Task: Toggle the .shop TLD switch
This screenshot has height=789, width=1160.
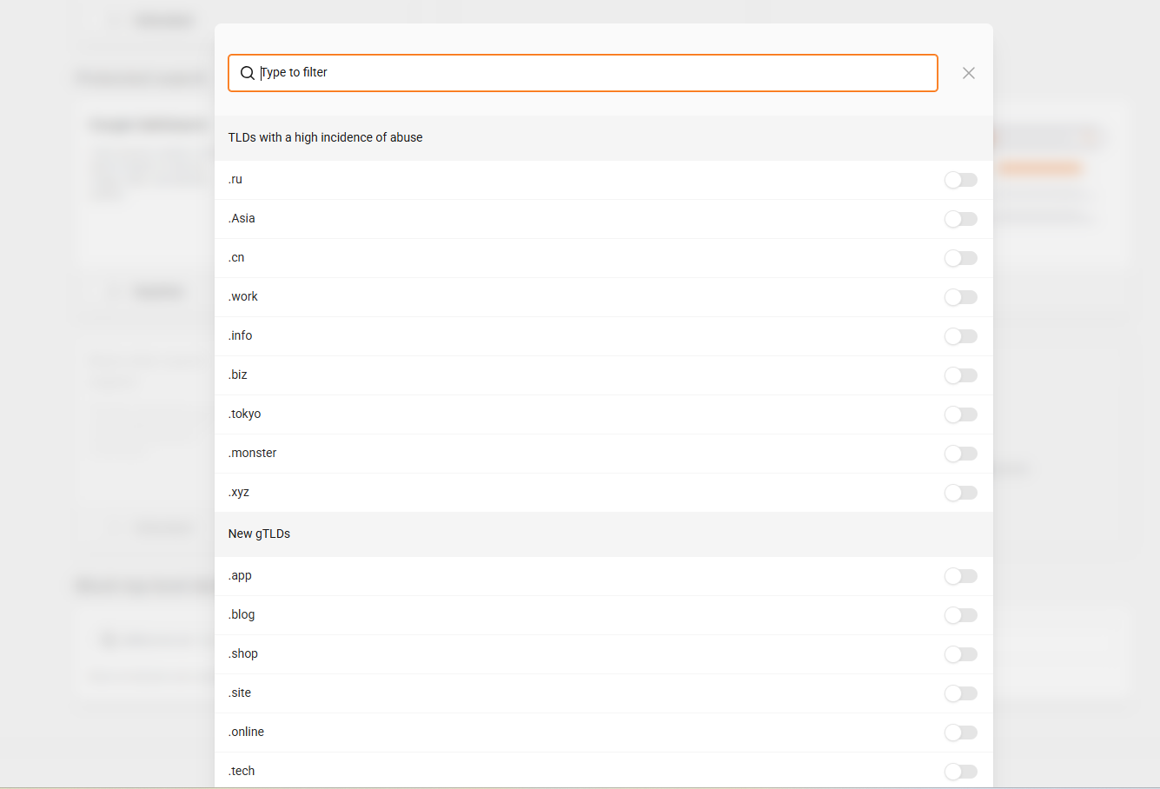Action: click(x=960, y=654)
